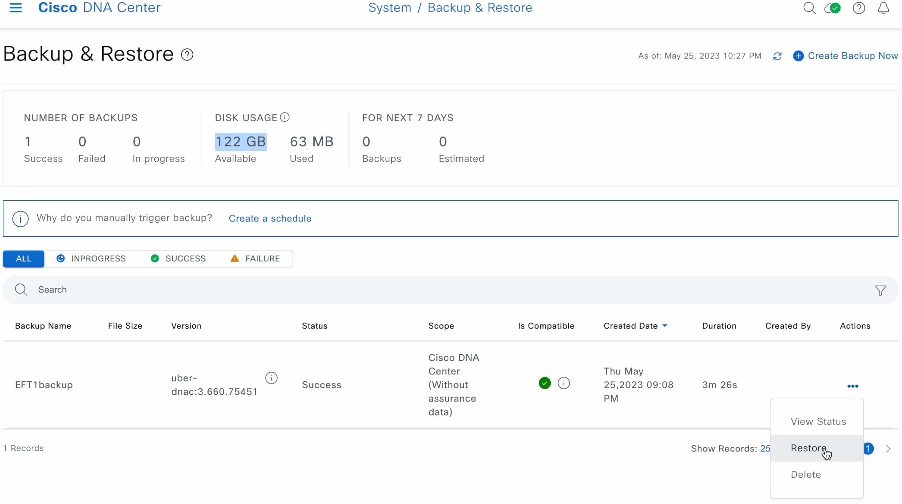The height and width of the screenshot is (504, 902).
Task: Open the Create a schedule link
Action: 270,219
